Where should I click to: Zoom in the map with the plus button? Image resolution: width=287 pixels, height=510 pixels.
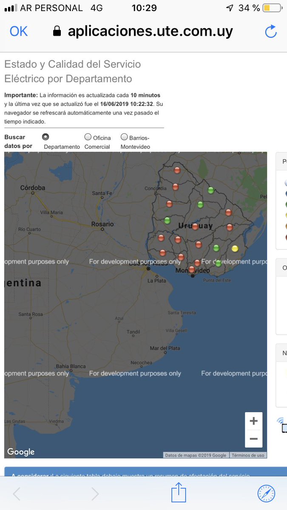point(254,421)
